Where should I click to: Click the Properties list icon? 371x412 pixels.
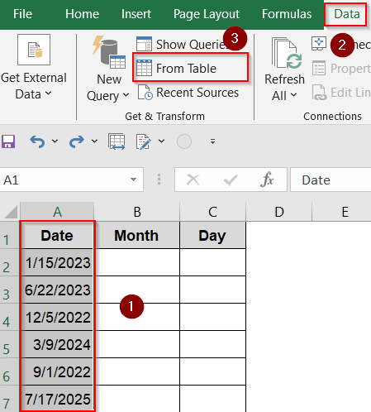[319, 68]
